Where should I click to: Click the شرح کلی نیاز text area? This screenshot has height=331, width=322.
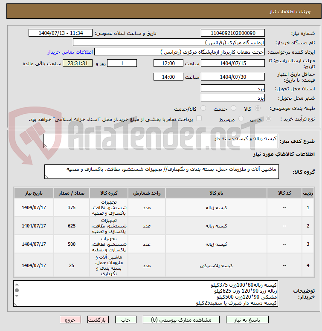pos(161,141)
